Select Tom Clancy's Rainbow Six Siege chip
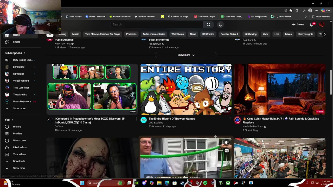 (x=103, y=34)
